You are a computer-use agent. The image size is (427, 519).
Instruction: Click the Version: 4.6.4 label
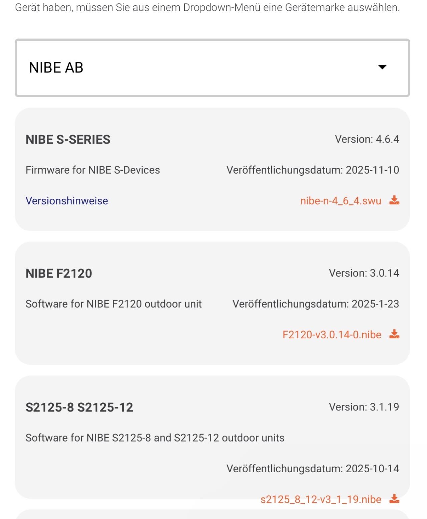tap(367, 139)
